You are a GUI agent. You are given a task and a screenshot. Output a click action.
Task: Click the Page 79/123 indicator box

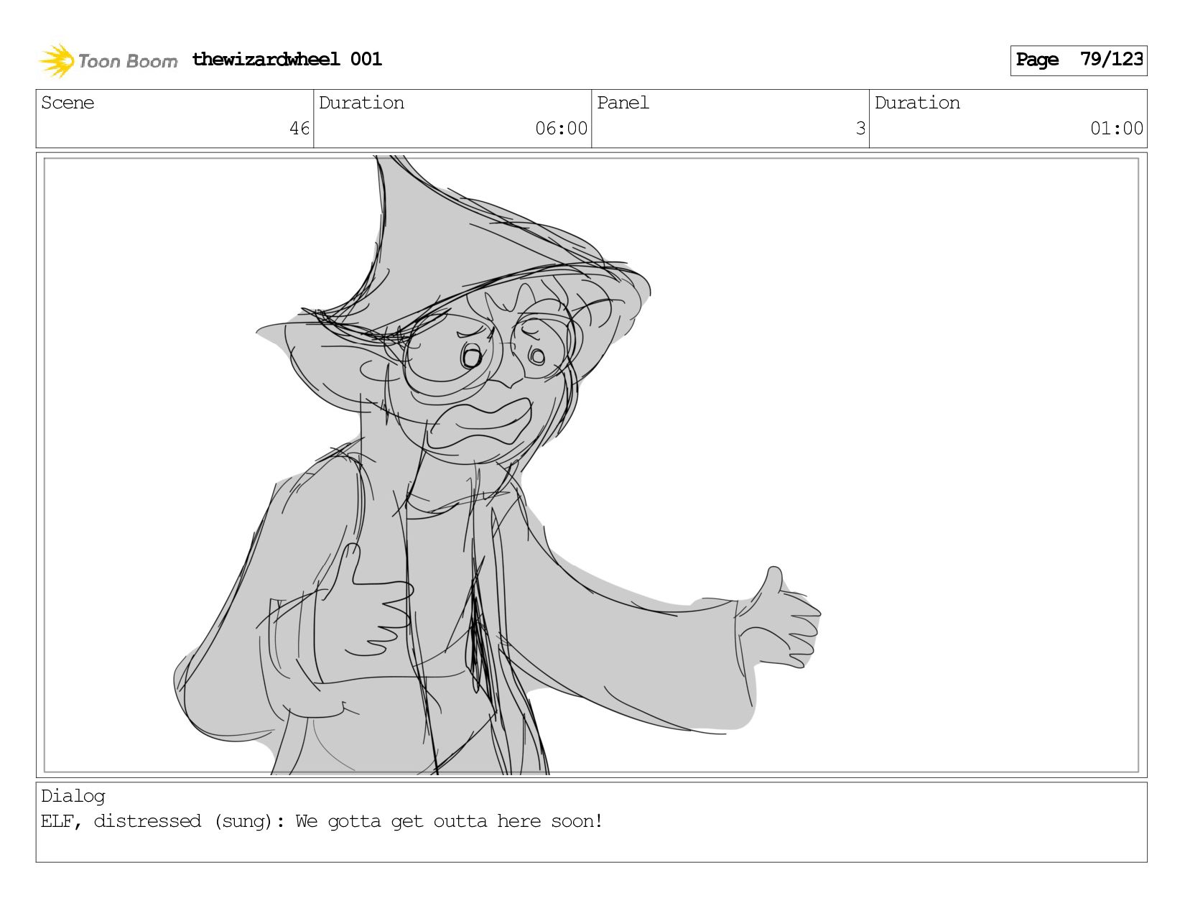pos(1078,60)
